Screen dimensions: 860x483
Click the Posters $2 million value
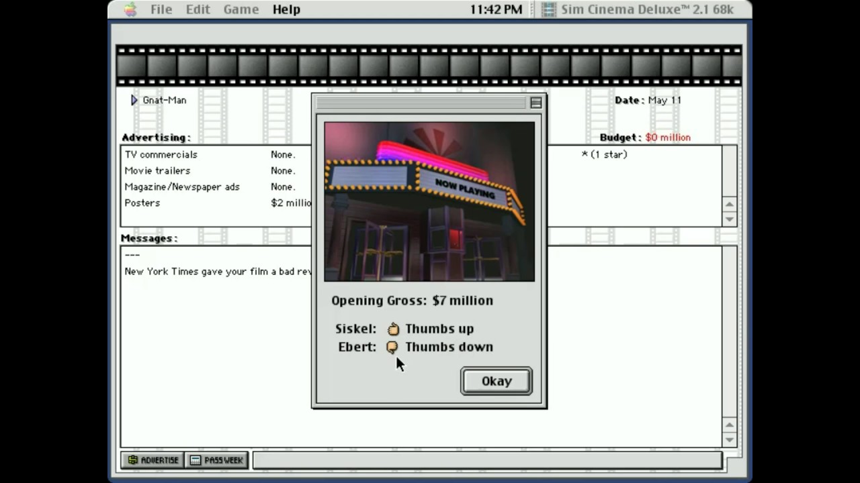click(x=291, y=203)
